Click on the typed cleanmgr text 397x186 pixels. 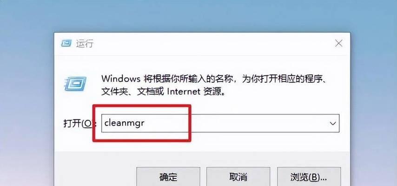click(x=124, y=123)
